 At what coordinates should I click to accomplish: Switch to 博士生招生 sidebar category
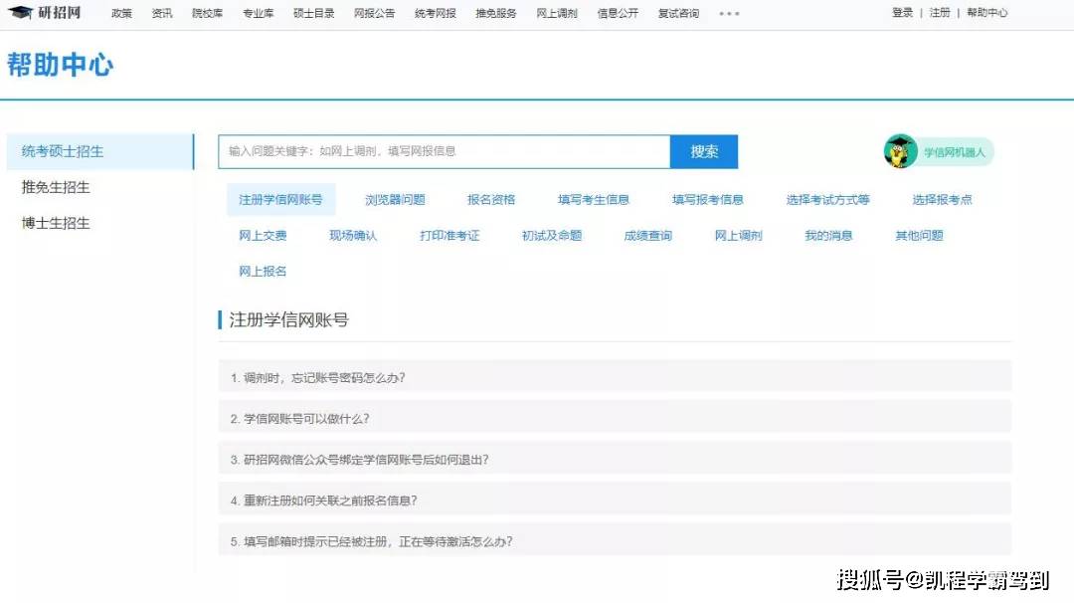(x=56, y=223)
